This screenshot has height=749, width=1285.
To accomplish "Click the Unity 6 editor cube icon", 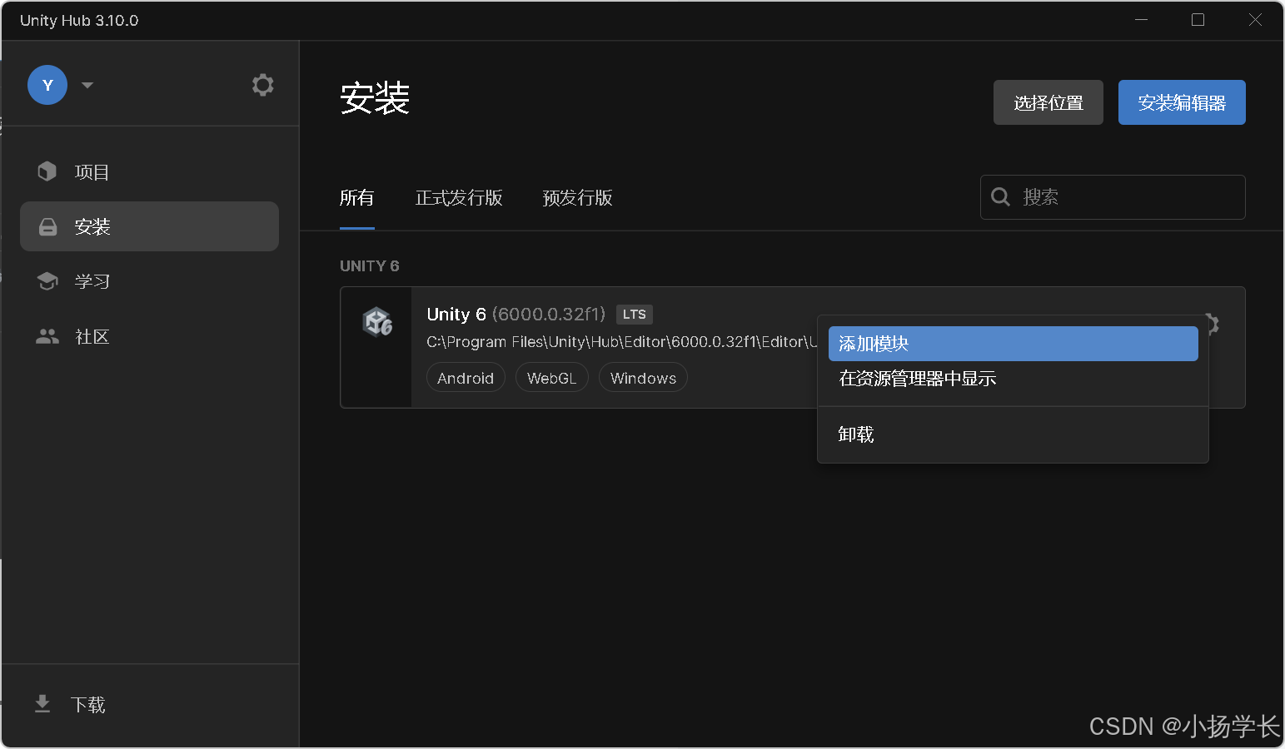I will (377, 321).
